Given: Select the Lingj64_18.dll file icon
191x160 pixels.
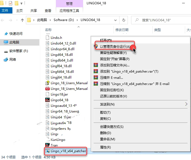Looking at the screenshot, I should coord(47,77).
